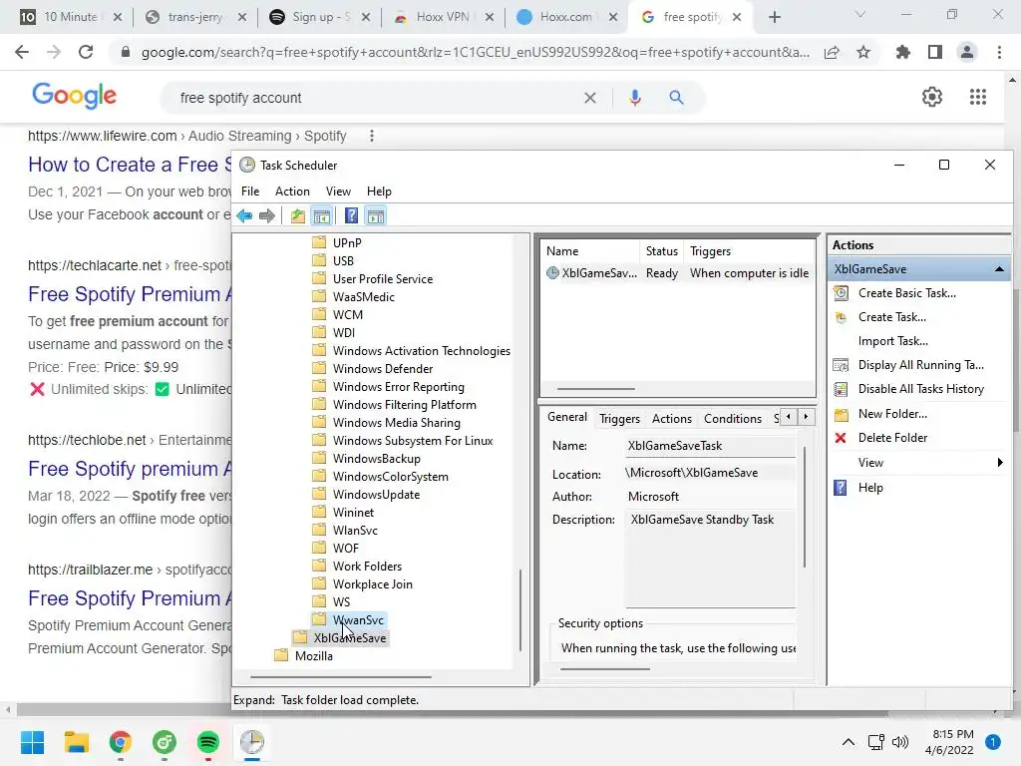
Task: Click Delete Folder action
Action: click(892, 438)
